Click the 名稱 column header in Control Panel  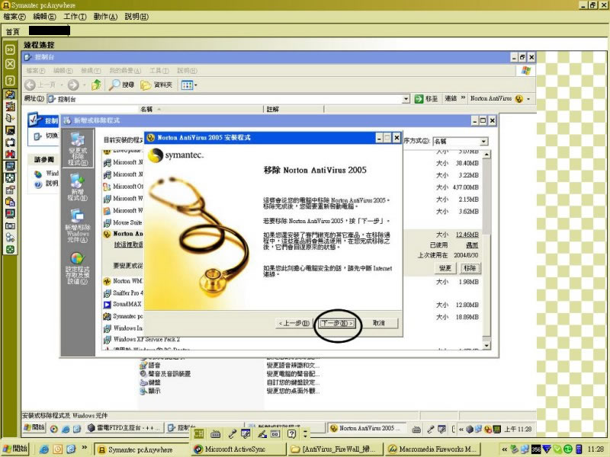(201, 109)
